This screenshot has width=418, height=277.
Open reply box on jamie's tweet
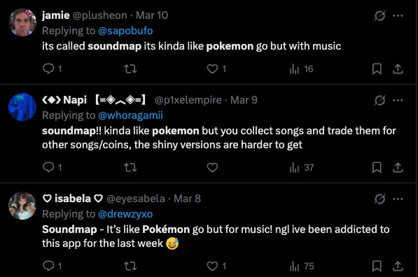point(48,69)
